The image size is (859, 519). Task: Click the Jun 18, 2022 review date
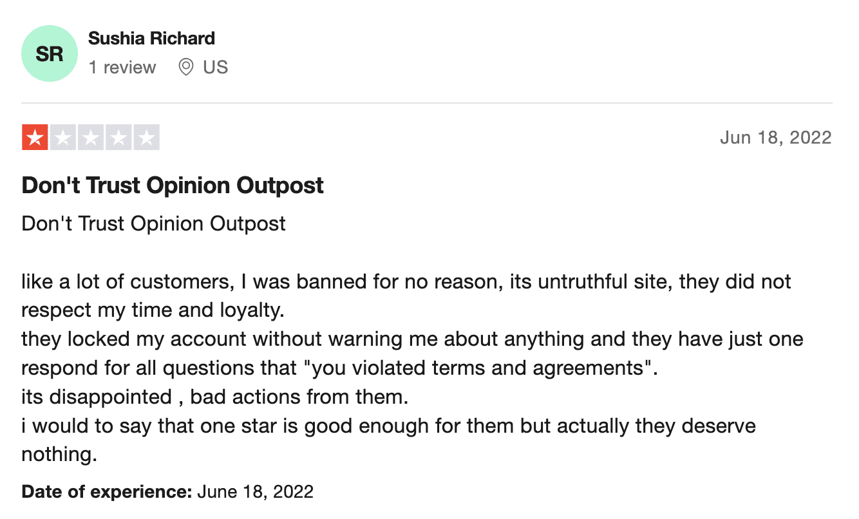776,137
